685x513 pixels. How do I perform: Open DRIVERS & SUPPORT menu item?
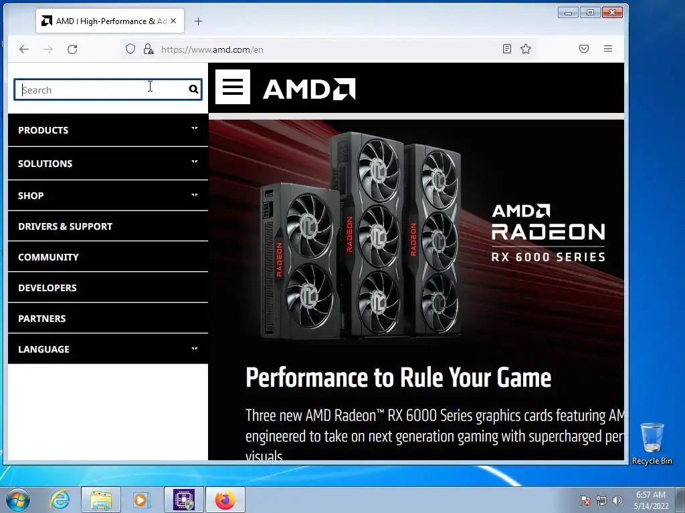click(x=108, y=226)
